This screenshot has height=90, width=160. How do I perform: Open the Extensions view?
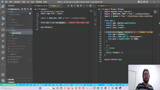pyautogui.click(x=3, y=35)
